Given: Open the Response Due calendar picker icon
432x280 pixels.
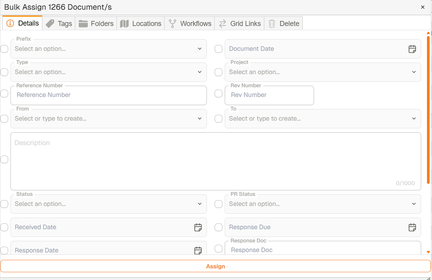Looking at the screenshot, I should point(412,227).
